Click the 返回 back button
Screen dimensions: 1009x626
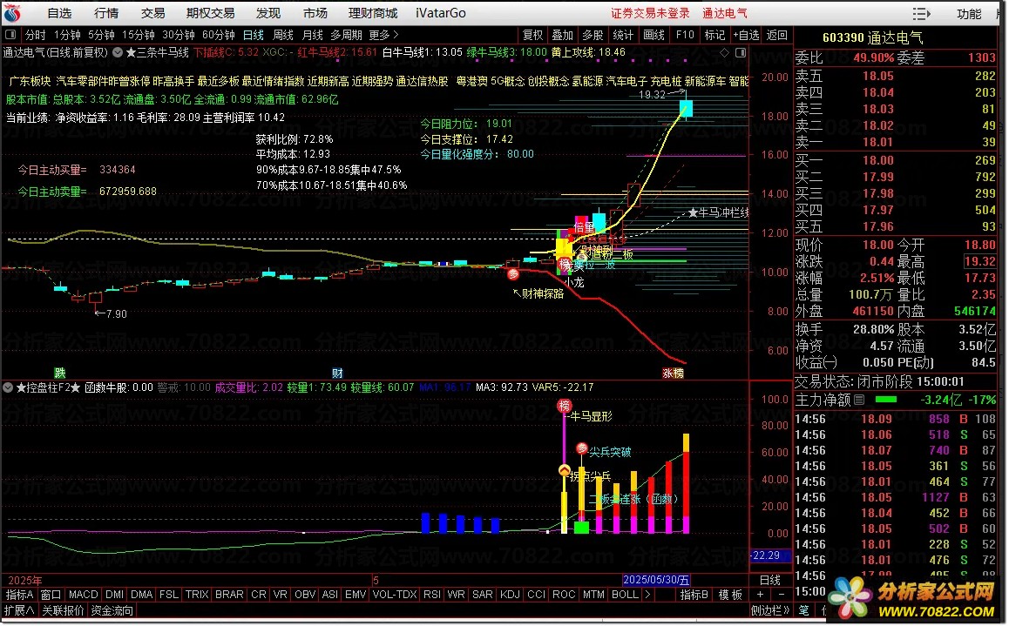[x=776, y=35]
